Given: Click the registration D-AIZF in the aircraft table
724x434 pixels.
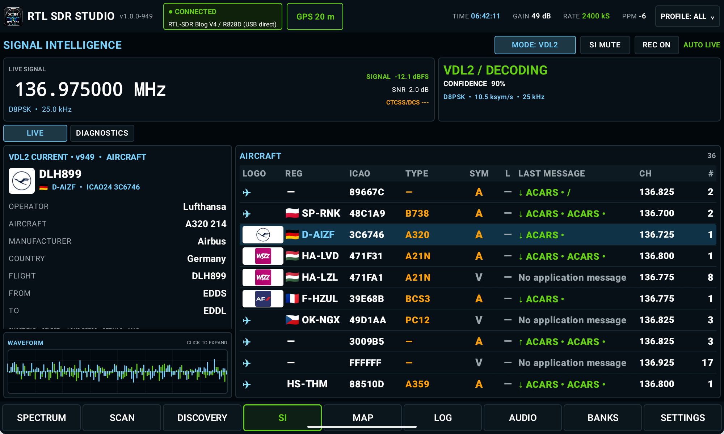Looking at the screenshot, I should [x=318, y=235].
